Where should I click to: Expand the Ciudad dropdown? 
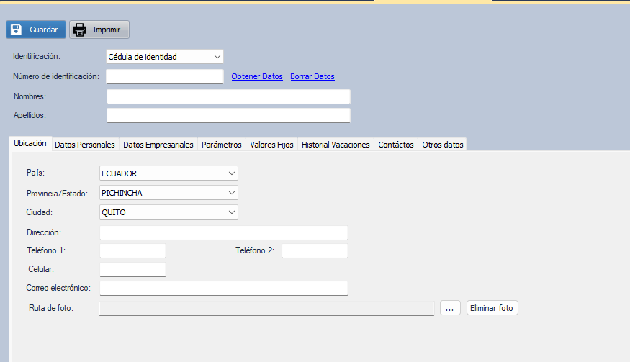168,212
